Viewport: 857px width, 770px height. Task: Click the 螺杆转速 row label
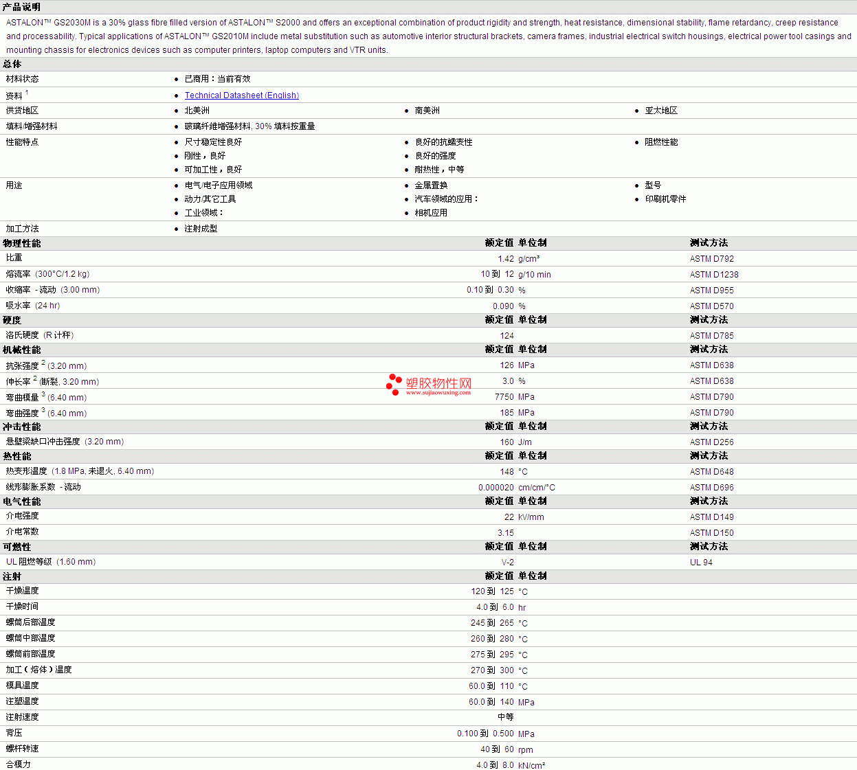pyautogui.click(x=22, y=749)
